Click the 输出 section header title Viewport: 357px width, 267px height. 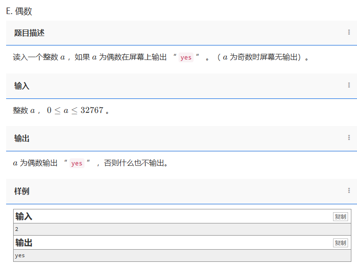tap(22, 138)
